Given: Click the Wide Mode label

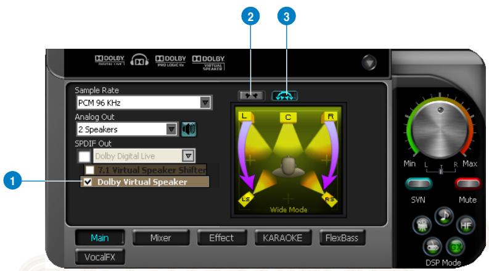Looking at the screenshot, I should tap(289, 210).
